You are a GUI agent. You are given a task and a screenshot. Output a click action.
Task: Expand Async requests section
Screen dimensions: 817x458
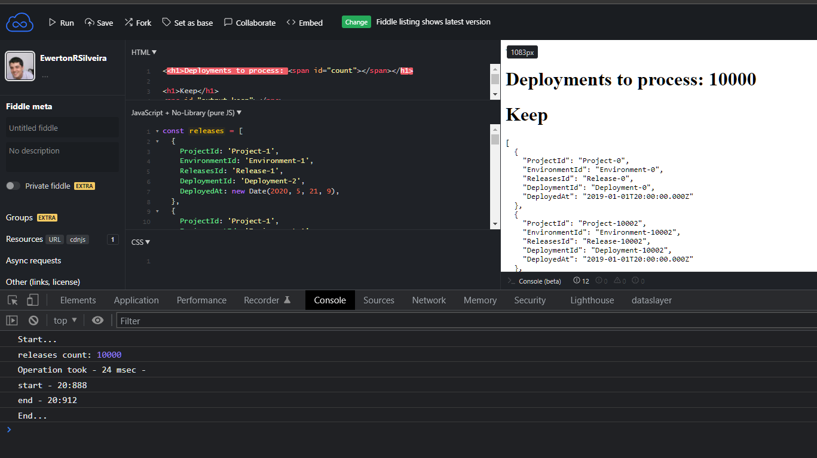33,260
